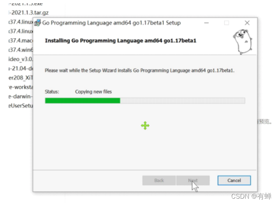Select the ideo_v3.0 file in list
The width and height of the screenshot is (277, 203).
tap(21, 59)
